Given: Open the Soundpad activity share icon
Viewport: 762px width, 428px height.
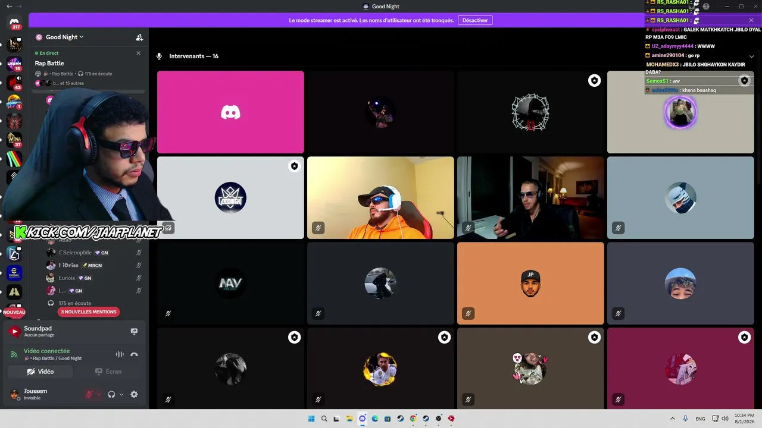Looking at the screenshot, I should click(x=134, y=332).
